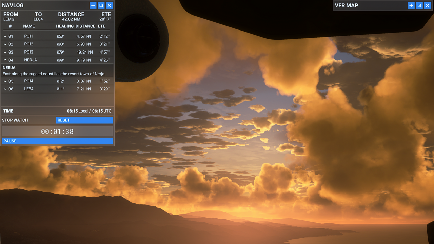
Task: Select the LE84 waypoint name in row 06
Action: point(28,89)
